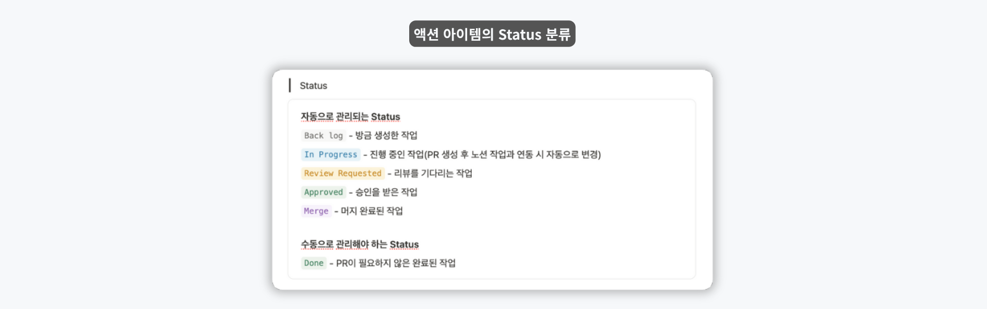
Task: Click the 승인을 받은 작업 description
Action: (386, 192)
